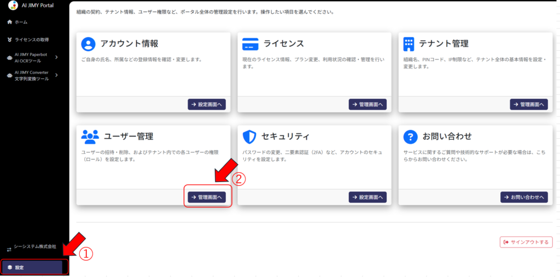Expand the AI JIMY Paperbot submenu chevron
Screen dimensions: 560x277
(x=56, y=57)
